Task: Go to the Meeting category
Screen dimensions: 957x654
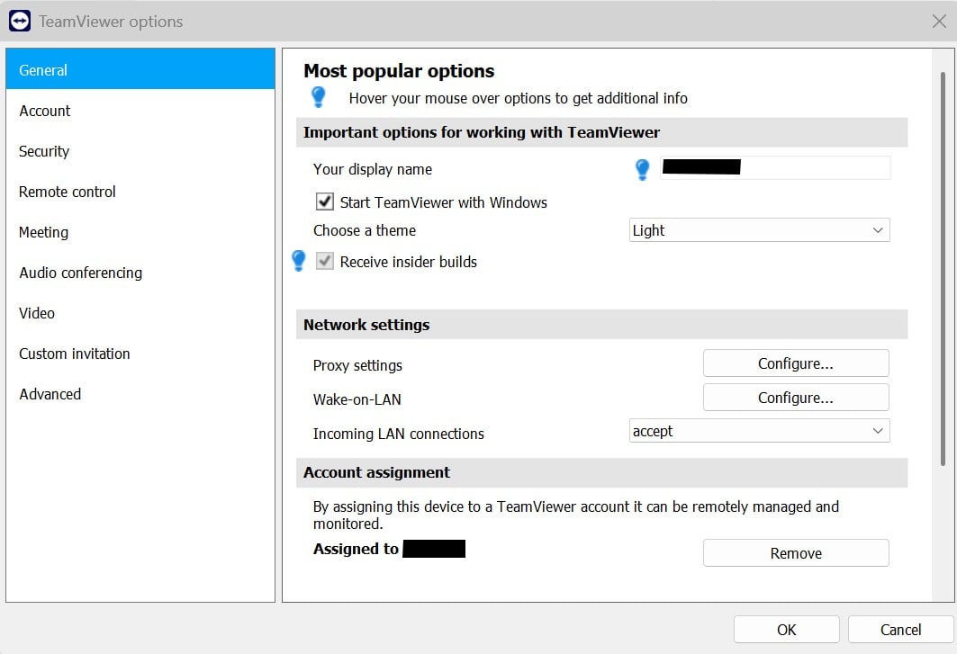Action: click(x=140, y=232)
